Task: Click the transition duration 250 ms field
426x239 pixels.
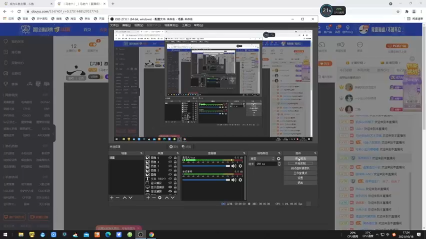Action: coord(266,164)
